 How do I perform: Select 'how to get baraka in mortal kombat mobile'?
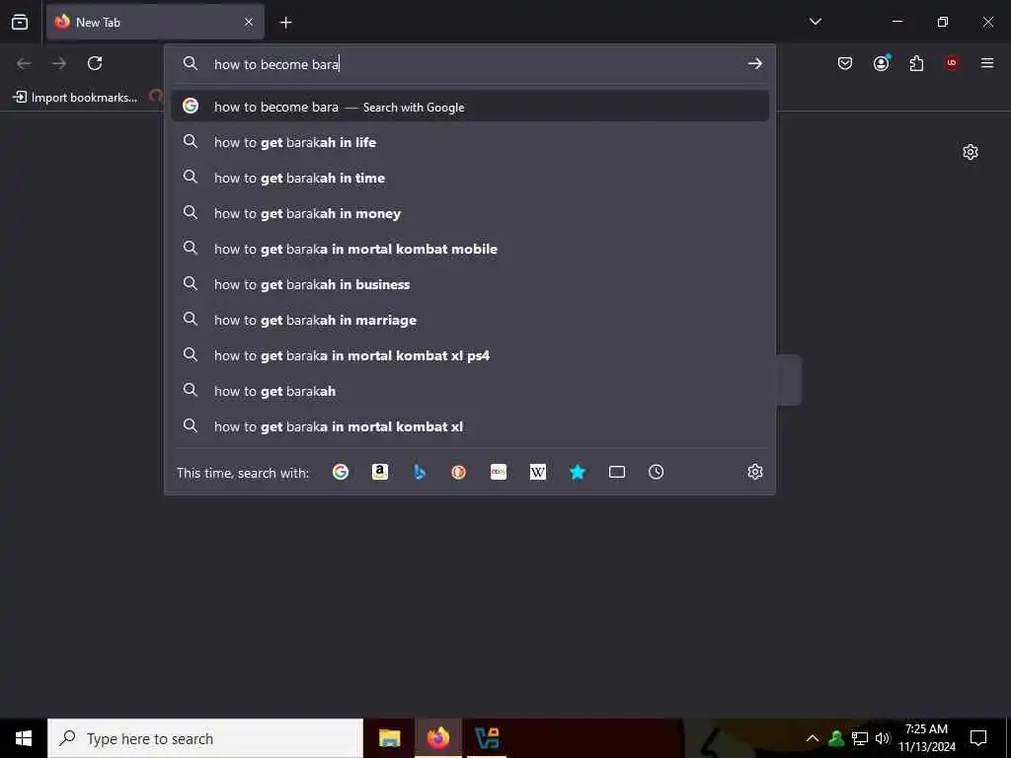[x=470, y=248]
